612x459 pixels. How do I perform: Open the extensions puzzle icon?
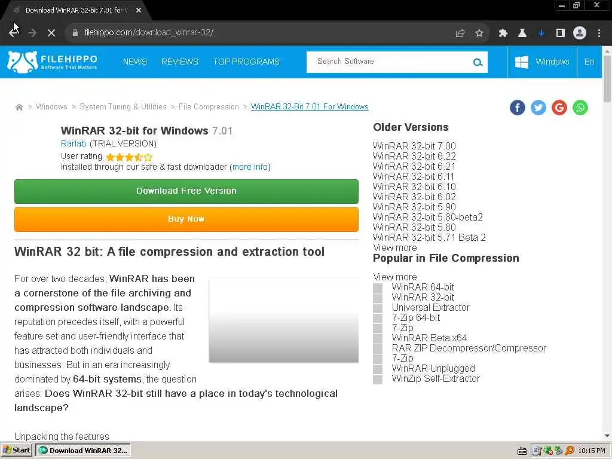point(503,33)
